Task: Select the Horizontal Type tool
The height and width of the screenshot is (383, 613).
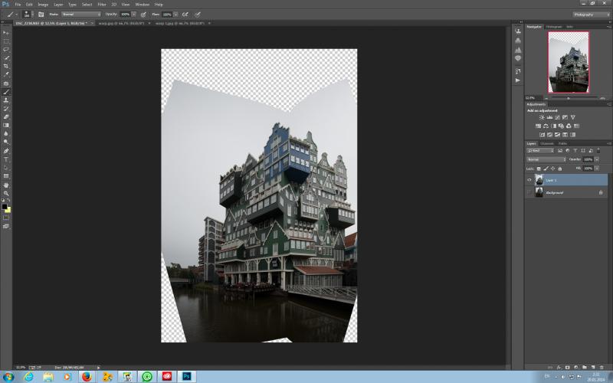Action: [6, 159]
